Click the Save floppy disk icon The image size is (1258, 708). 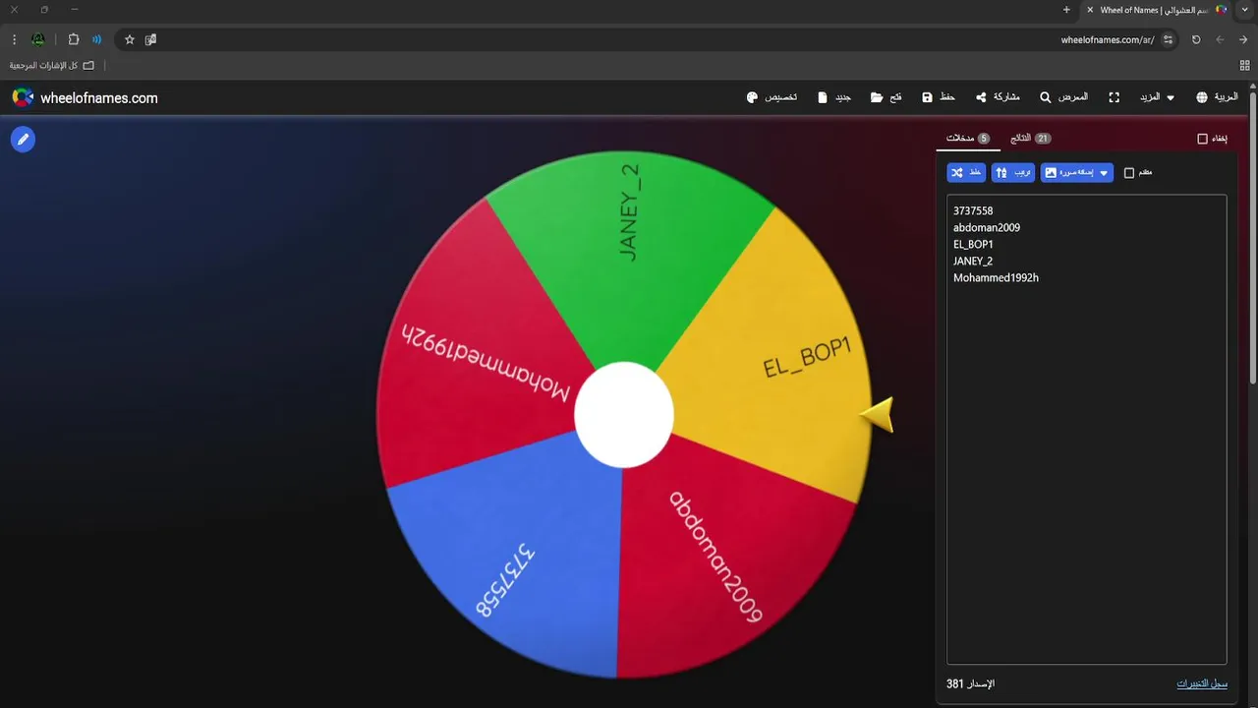point(927,97)
